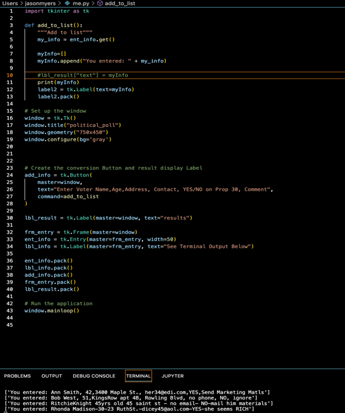The height and width of the screenshot is (413, 345).
Task: Click the 'print(myInfo)' line
Action: tap(58, 82)
